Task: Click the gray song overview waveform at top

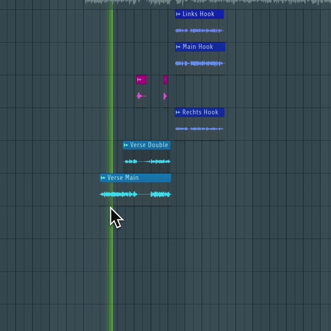Action: 208,2
